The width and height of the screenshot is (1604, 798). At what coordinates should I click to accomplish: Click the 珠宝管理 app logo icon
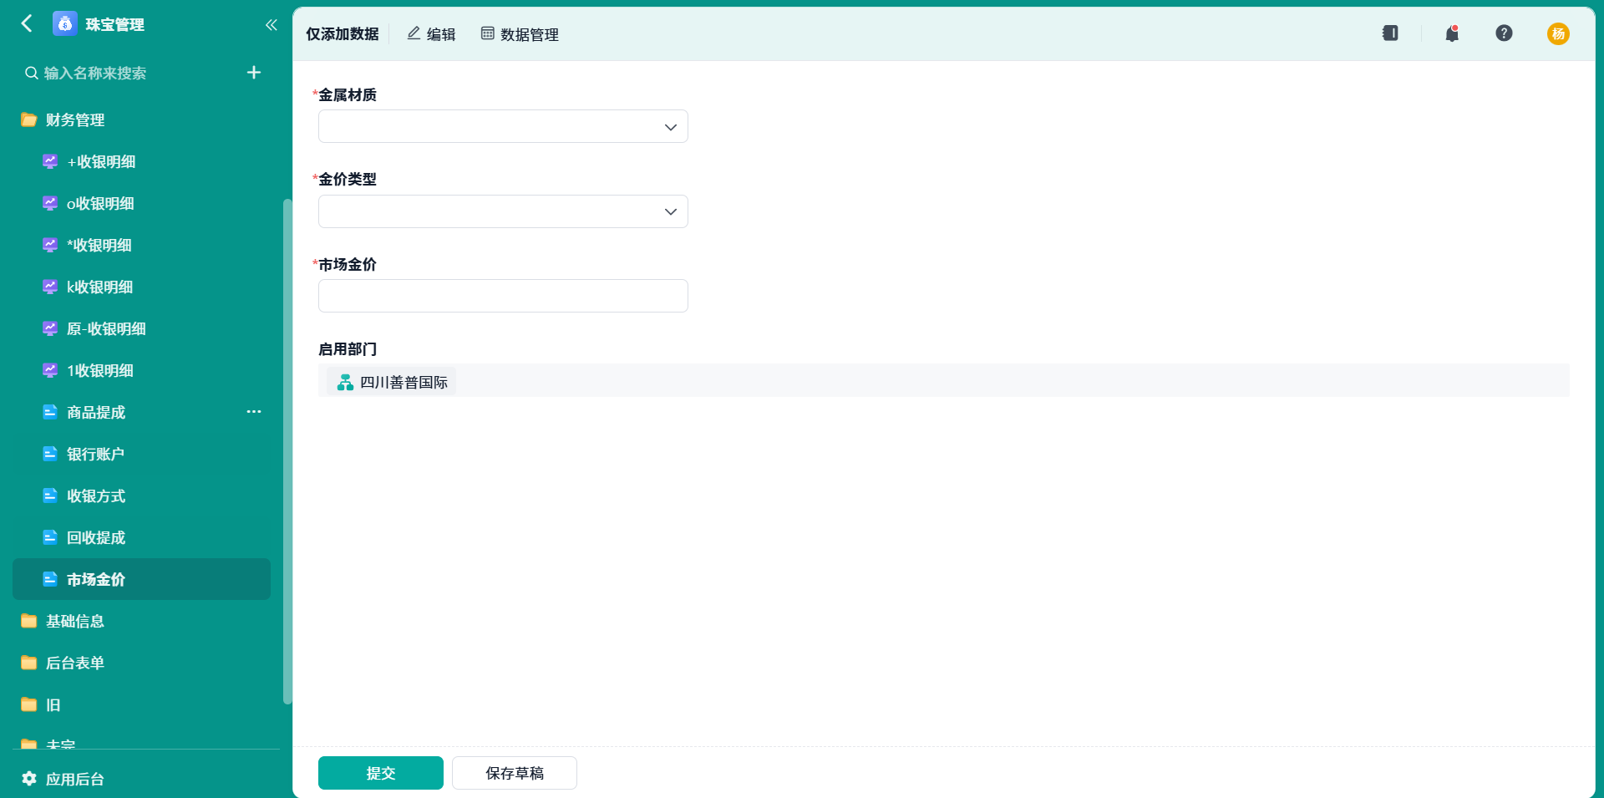click(x=64, y=24)
